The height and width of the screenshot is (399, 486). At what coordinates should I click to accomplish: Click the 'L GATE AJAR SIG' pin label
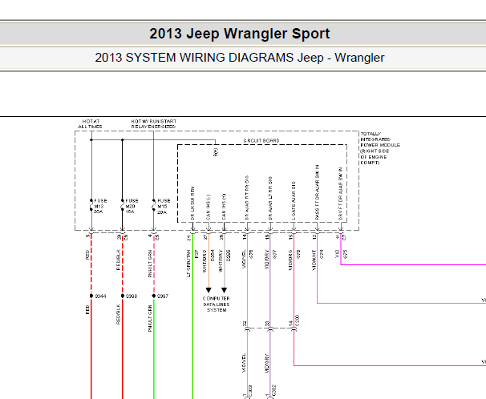tap(294, 200)
